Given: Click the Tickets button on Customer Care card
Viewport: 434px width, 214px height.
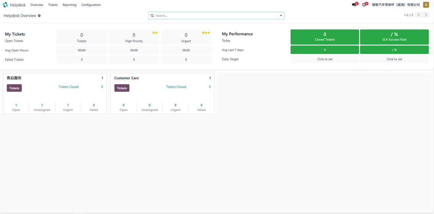Looking at the screenshot, I should coord(122,88).
